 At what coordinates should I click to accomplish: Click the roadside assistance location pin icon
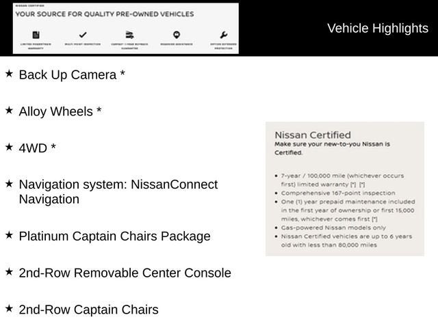[177, 35]
